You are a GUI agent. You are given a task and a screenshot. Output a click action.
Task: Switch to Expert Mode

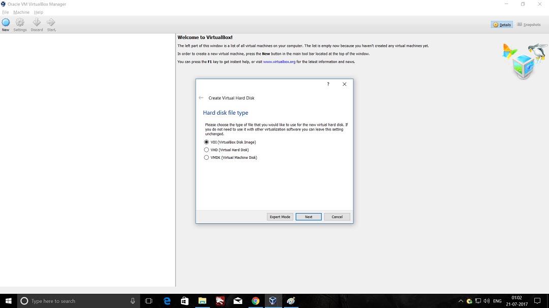(x=280, y=217)
